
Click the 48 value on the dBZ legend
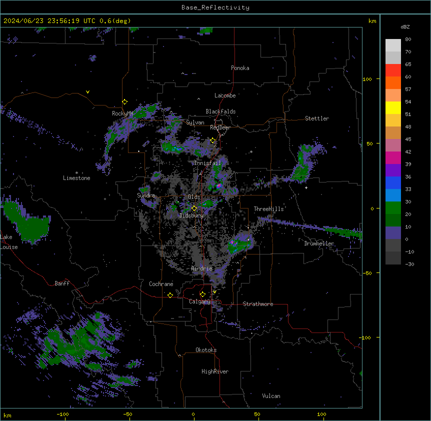pyautogui.click(x=408, y=126)
